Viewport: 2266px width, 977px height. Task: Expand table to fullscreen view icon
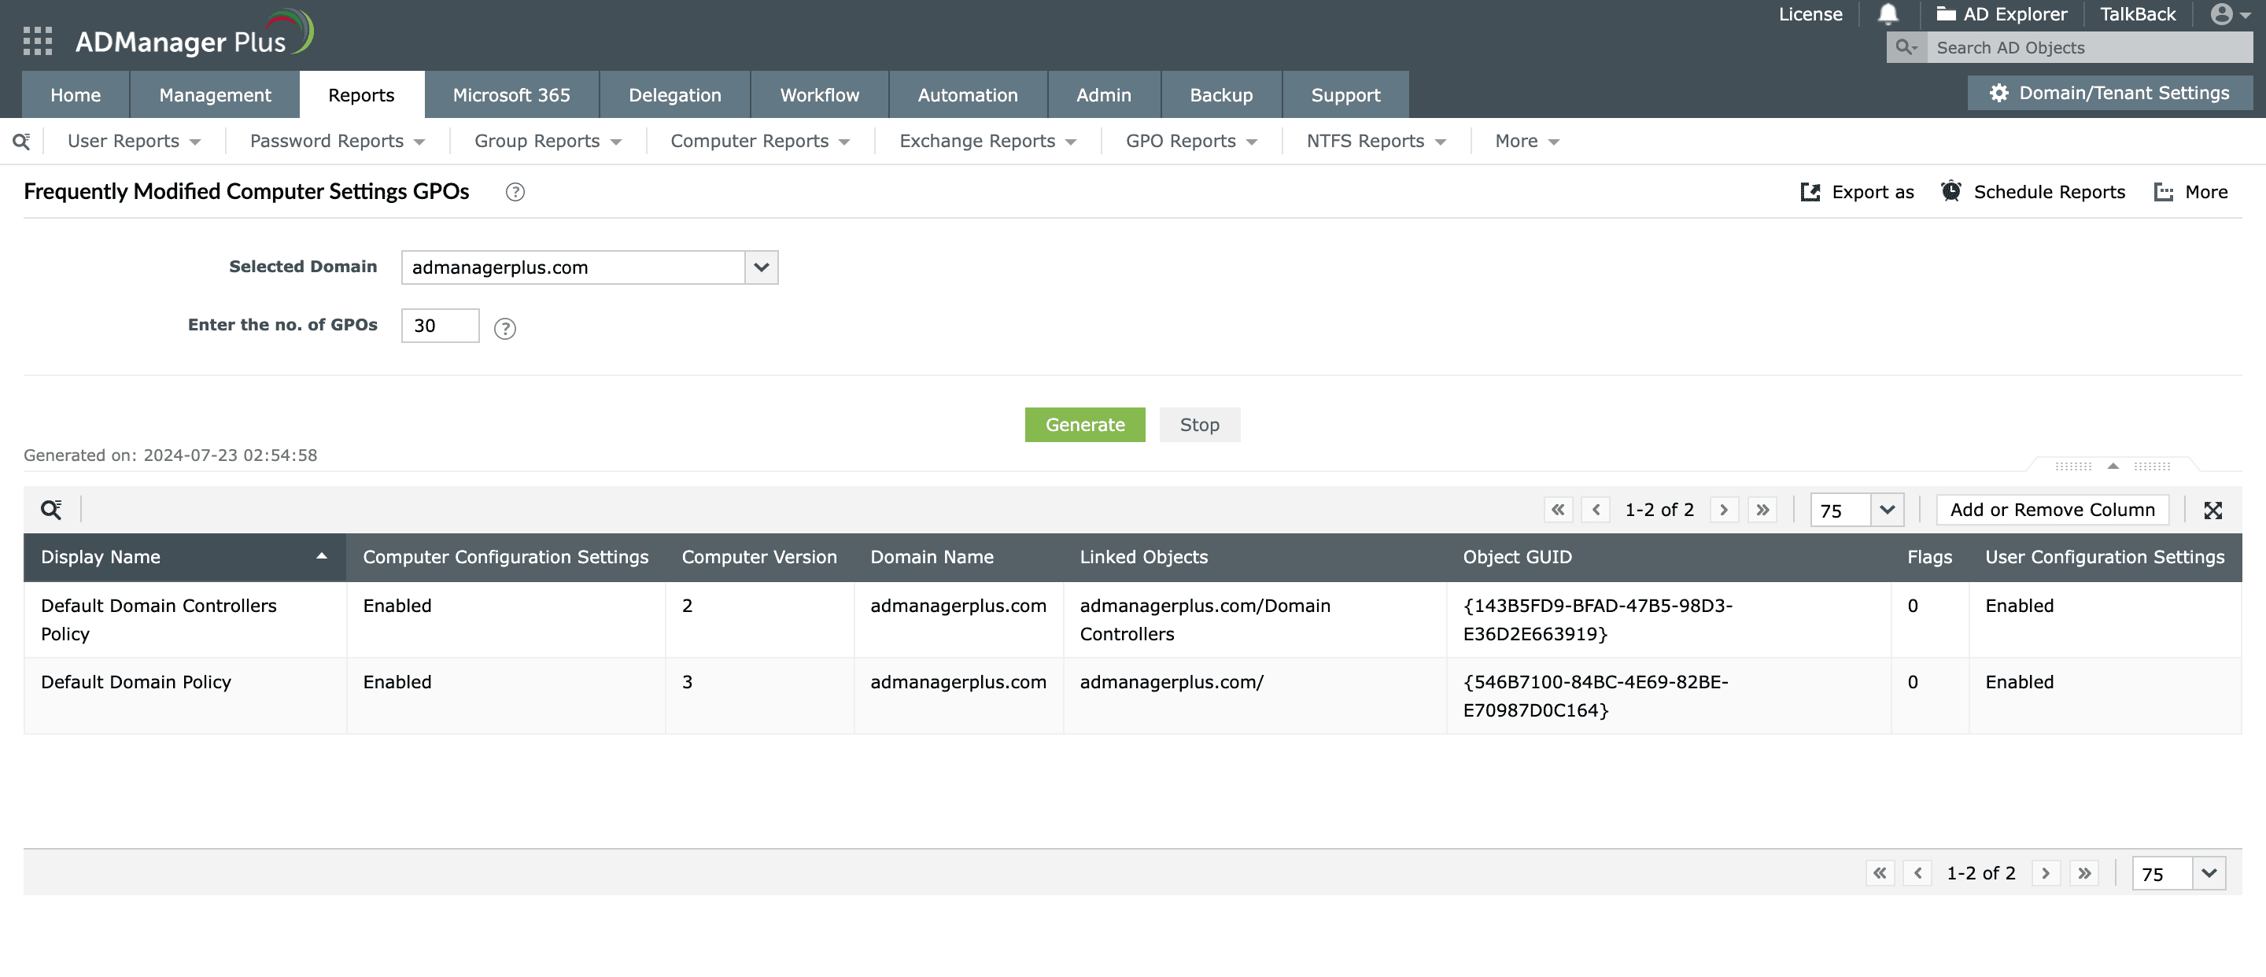click(x=2212, y=510)
